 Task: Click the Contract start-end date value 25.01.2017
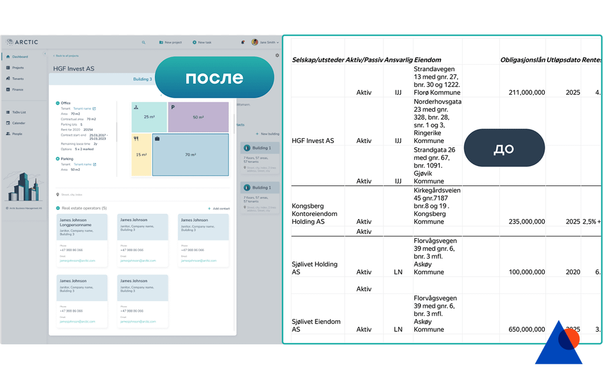pyautogui.click(x=98, y=135)
